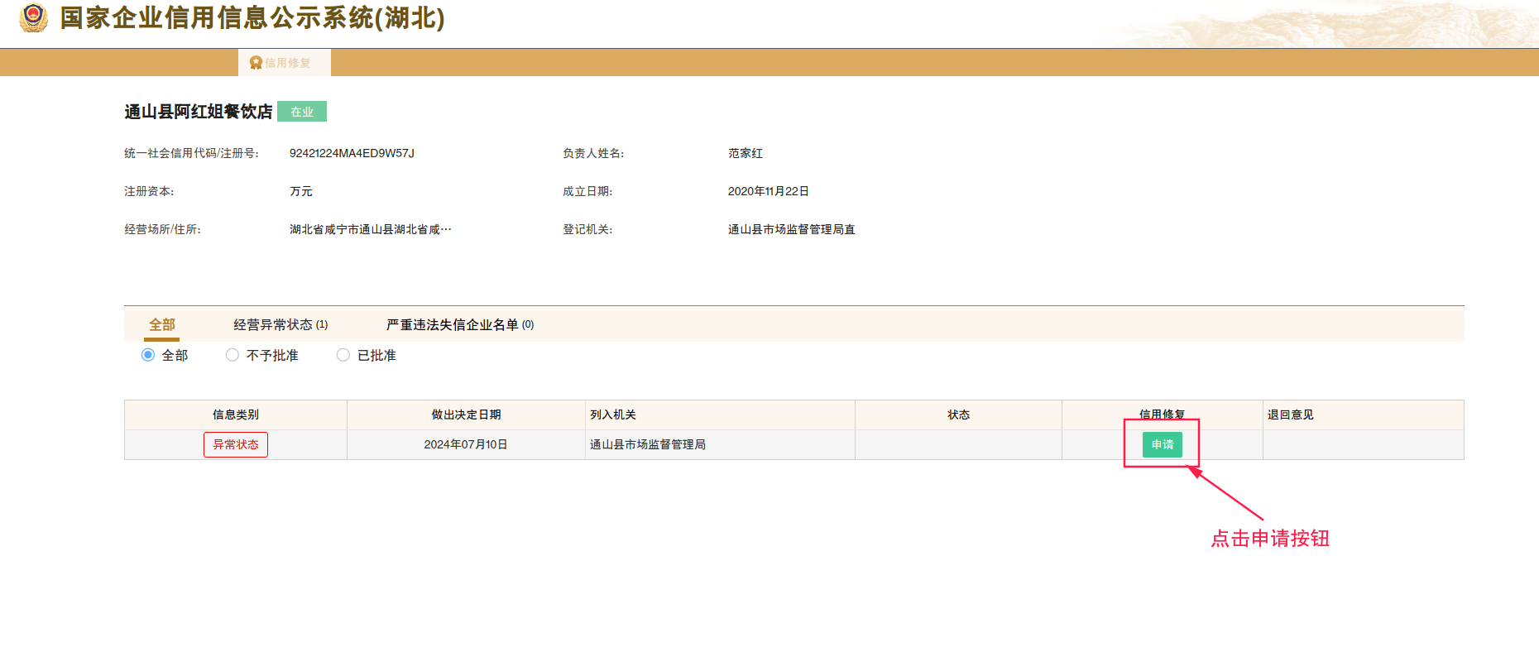Click the table cell 2024年07月10日
Image resolution: width=1539 pixels, height=647 pixels.
(x=466, y=444)
